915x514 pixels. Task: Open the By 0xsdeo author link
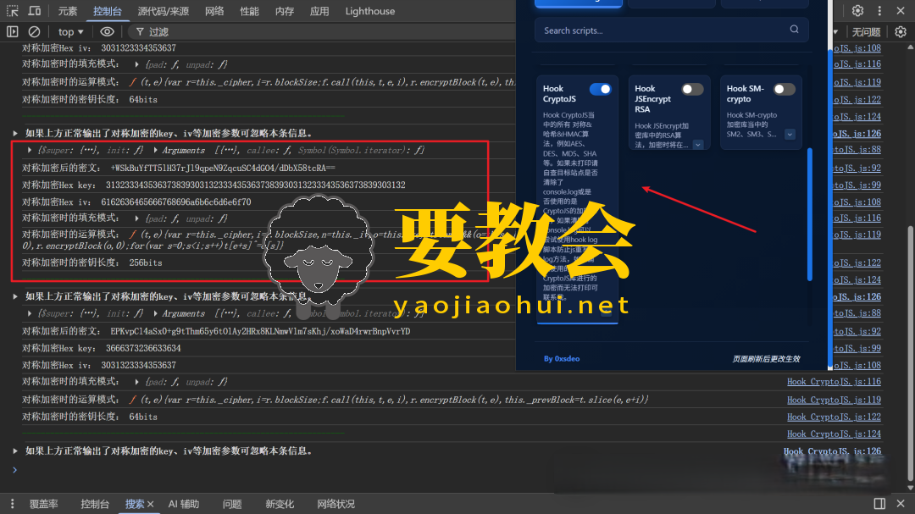(562, 359)
